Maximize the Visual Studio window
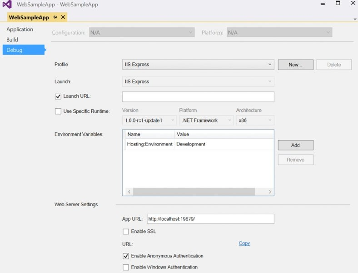This screenshot has height=273, width=358. [338, 3]
